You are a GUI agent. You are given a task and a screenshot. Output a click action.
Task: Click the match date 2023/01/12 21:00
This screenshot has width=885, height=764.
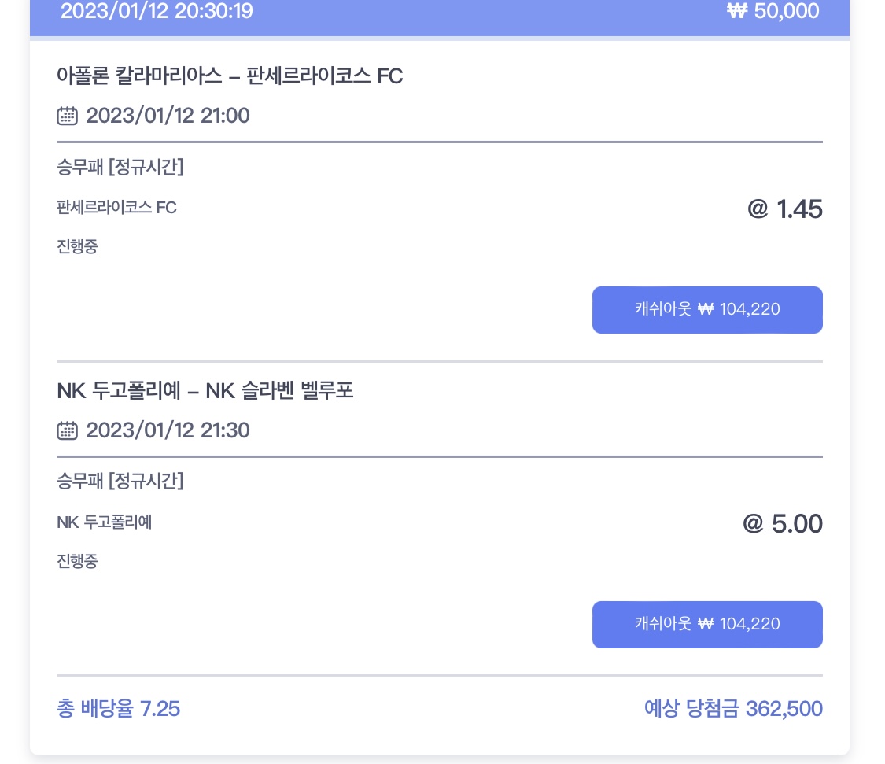tap(168, 116)
